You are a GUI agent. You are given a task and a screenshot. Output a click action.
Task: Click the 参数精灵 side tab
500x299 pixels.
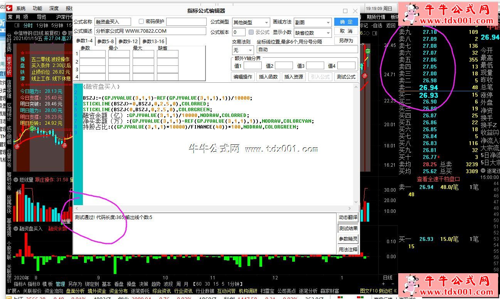[x=348, y=239]
